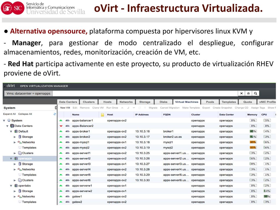Click Storage icon under Default
The width and height of the screenshot is (280, 210).
20,137
